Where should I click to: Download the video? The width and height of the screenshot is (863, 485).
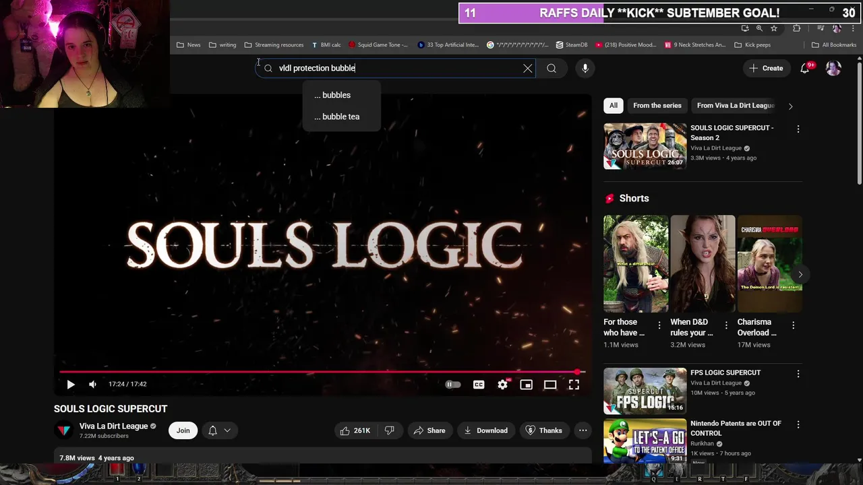(485, 430)
